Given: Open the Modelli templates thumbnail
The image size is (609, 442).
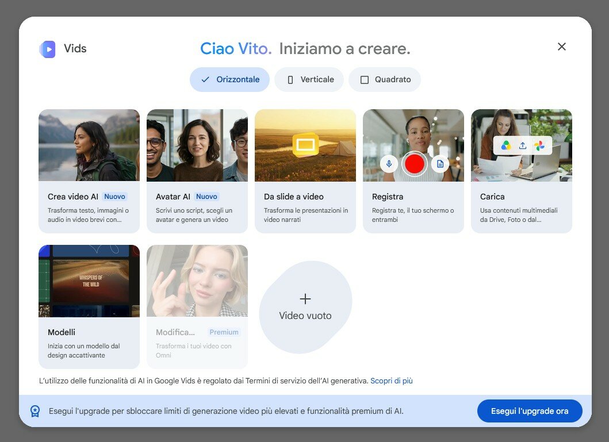Looking at the screenshot, I should pos(89,281).
